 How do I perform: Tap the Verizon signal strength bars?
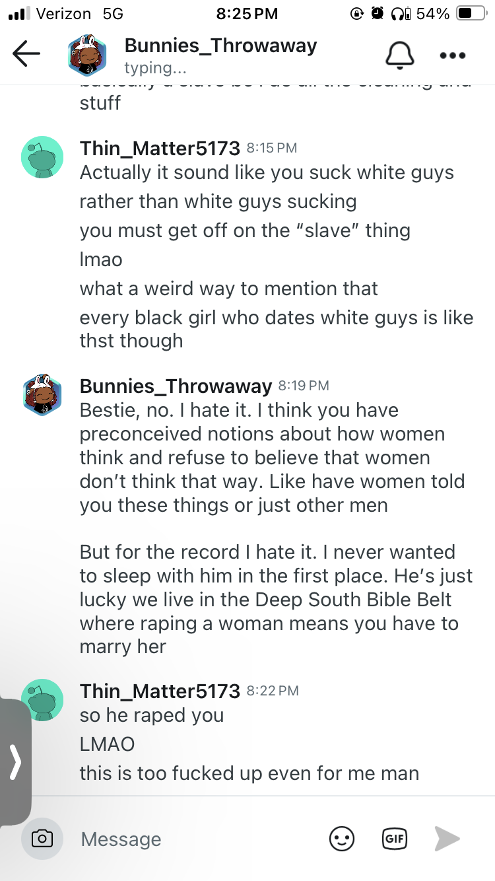18,13
